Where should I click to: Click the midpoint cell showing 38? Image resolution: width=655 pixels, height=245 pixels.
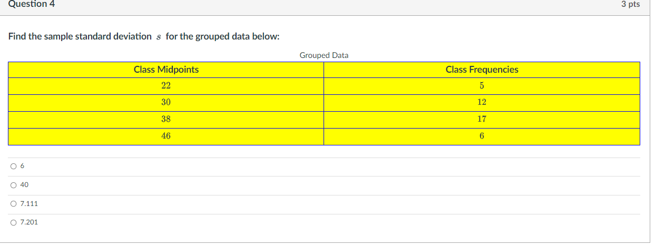point(166,120)
